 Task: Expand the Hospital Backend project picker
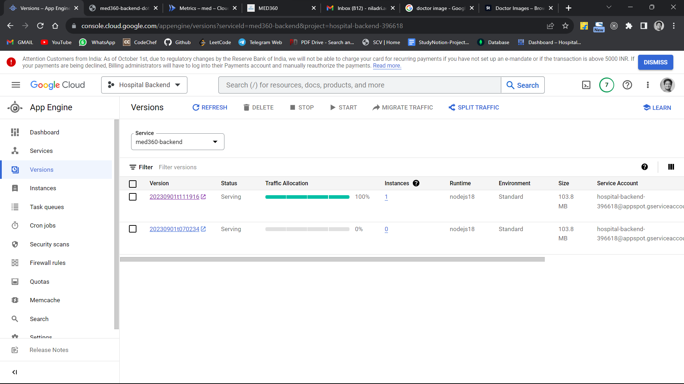pos(144,85)
